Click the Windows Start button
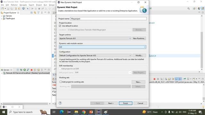The height and width of the screenshot is (115, 205). tap(4, 112)
